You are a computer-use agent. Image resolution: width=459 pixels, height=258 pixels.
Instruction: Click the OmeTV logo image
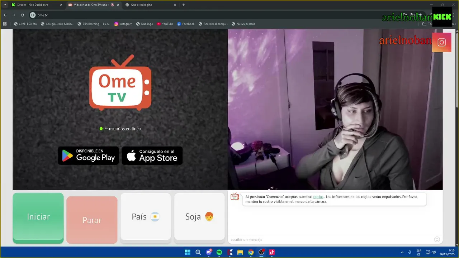[120, 82]
